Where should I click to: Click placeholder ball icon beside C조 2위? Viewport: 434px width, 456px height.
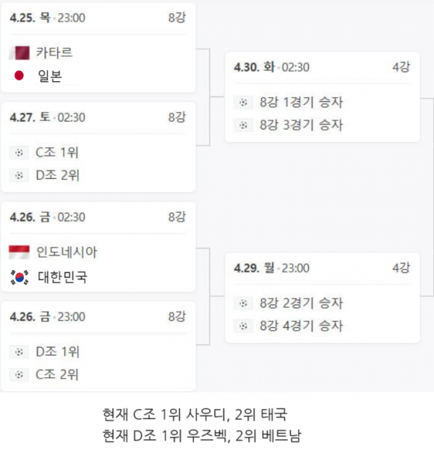pyautogui.click(x=20, y=375)
